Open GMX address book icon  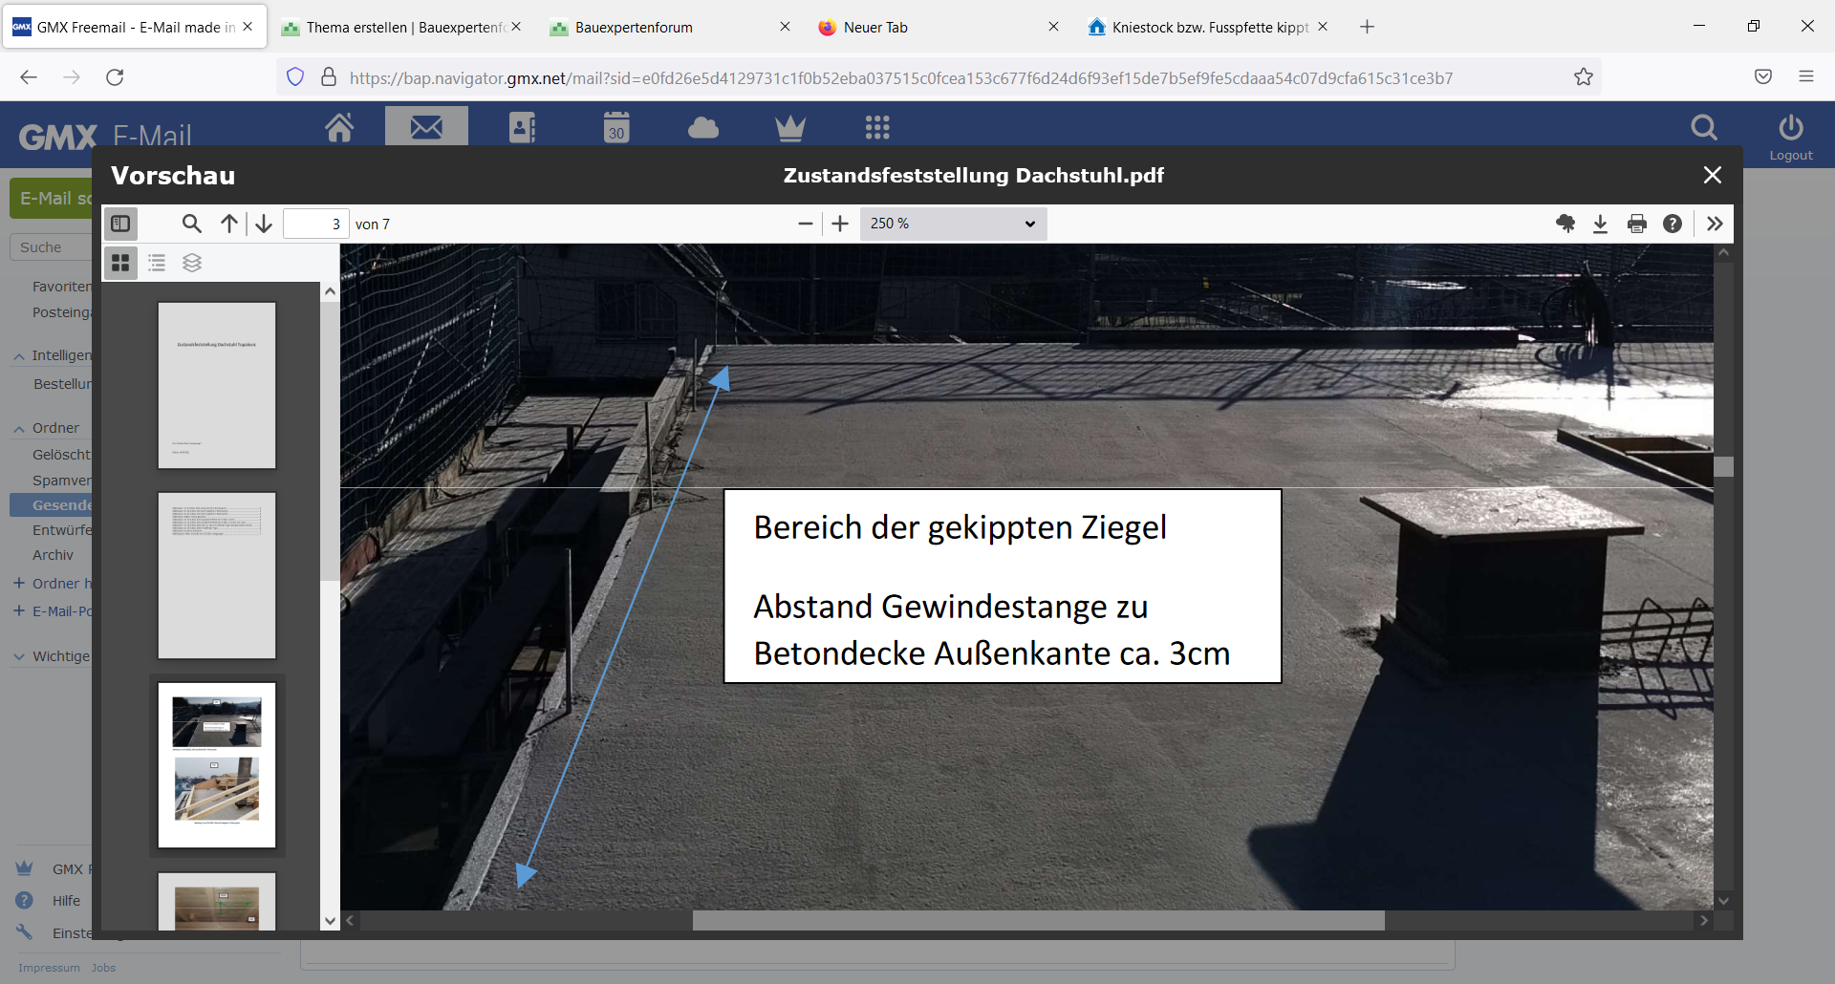pos(522,127)
